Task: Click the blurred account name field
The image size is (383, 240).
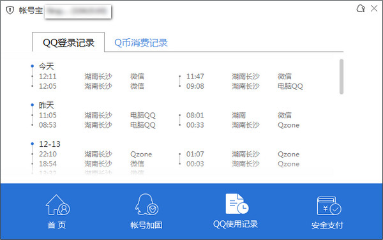Action: click(x=78, y=11)
